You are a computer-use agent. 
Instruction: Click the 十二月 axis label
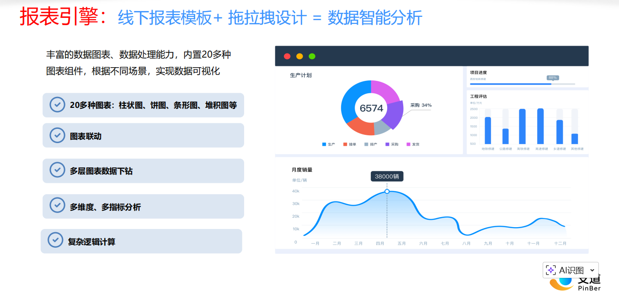click(560, 244)
